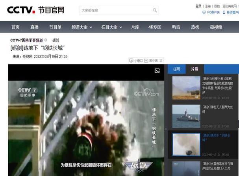Open the 铸地下"钢铁长城" playlist title
Image resolution: width=239 pixels, height=176 pixels.
pos(216,137)
